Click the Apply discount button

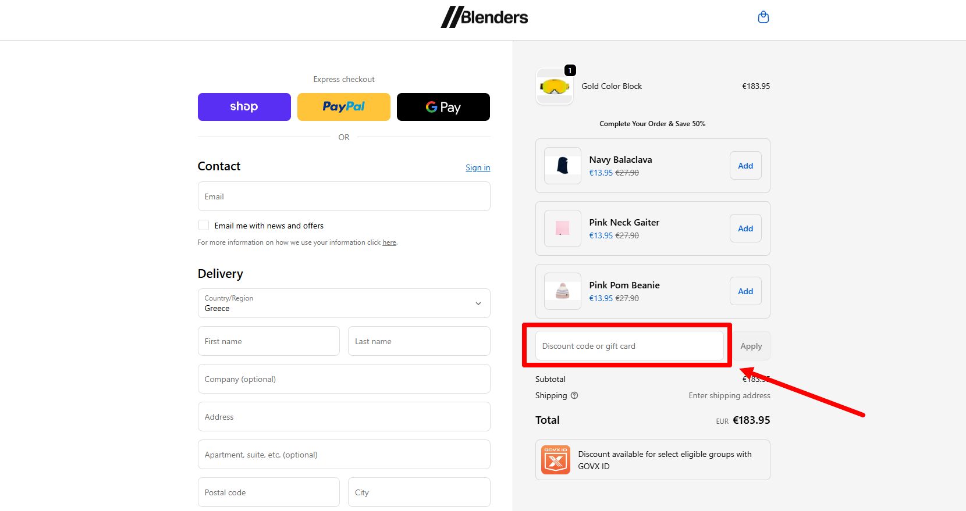coord(751,346)
